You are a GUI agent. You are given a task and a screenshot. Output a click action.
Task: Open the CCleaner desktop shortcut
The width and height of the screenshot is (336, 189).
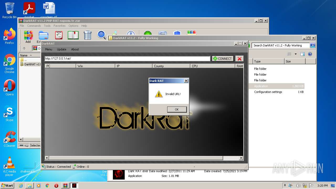[9, 139]
